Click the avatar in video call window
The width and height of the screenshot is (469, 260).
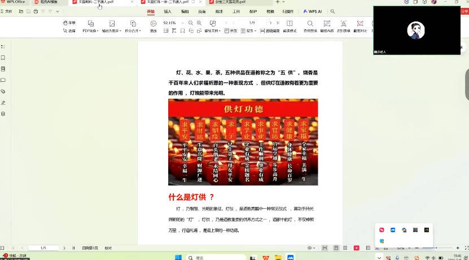point(416,30)
